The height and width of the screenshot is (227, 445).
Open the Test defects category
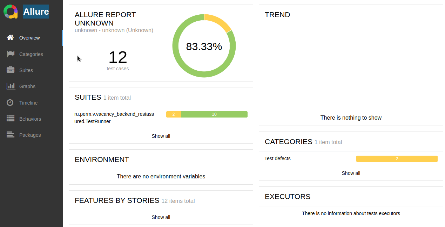click(351, 159)
